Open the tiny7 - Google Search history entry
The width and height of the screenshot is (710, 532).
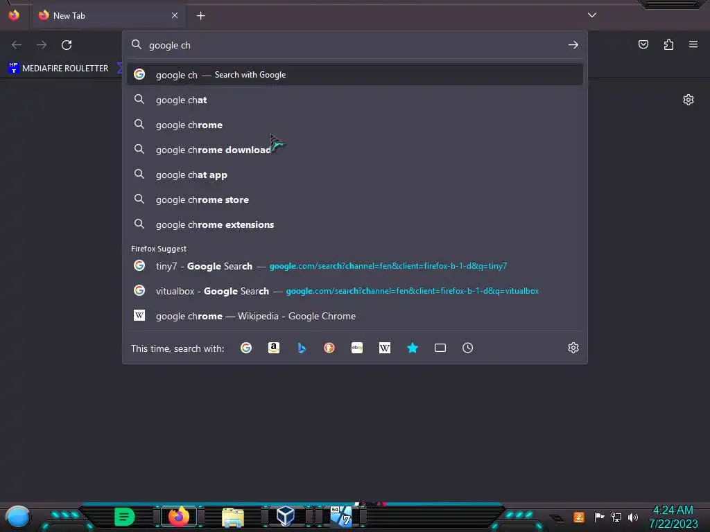354,266
